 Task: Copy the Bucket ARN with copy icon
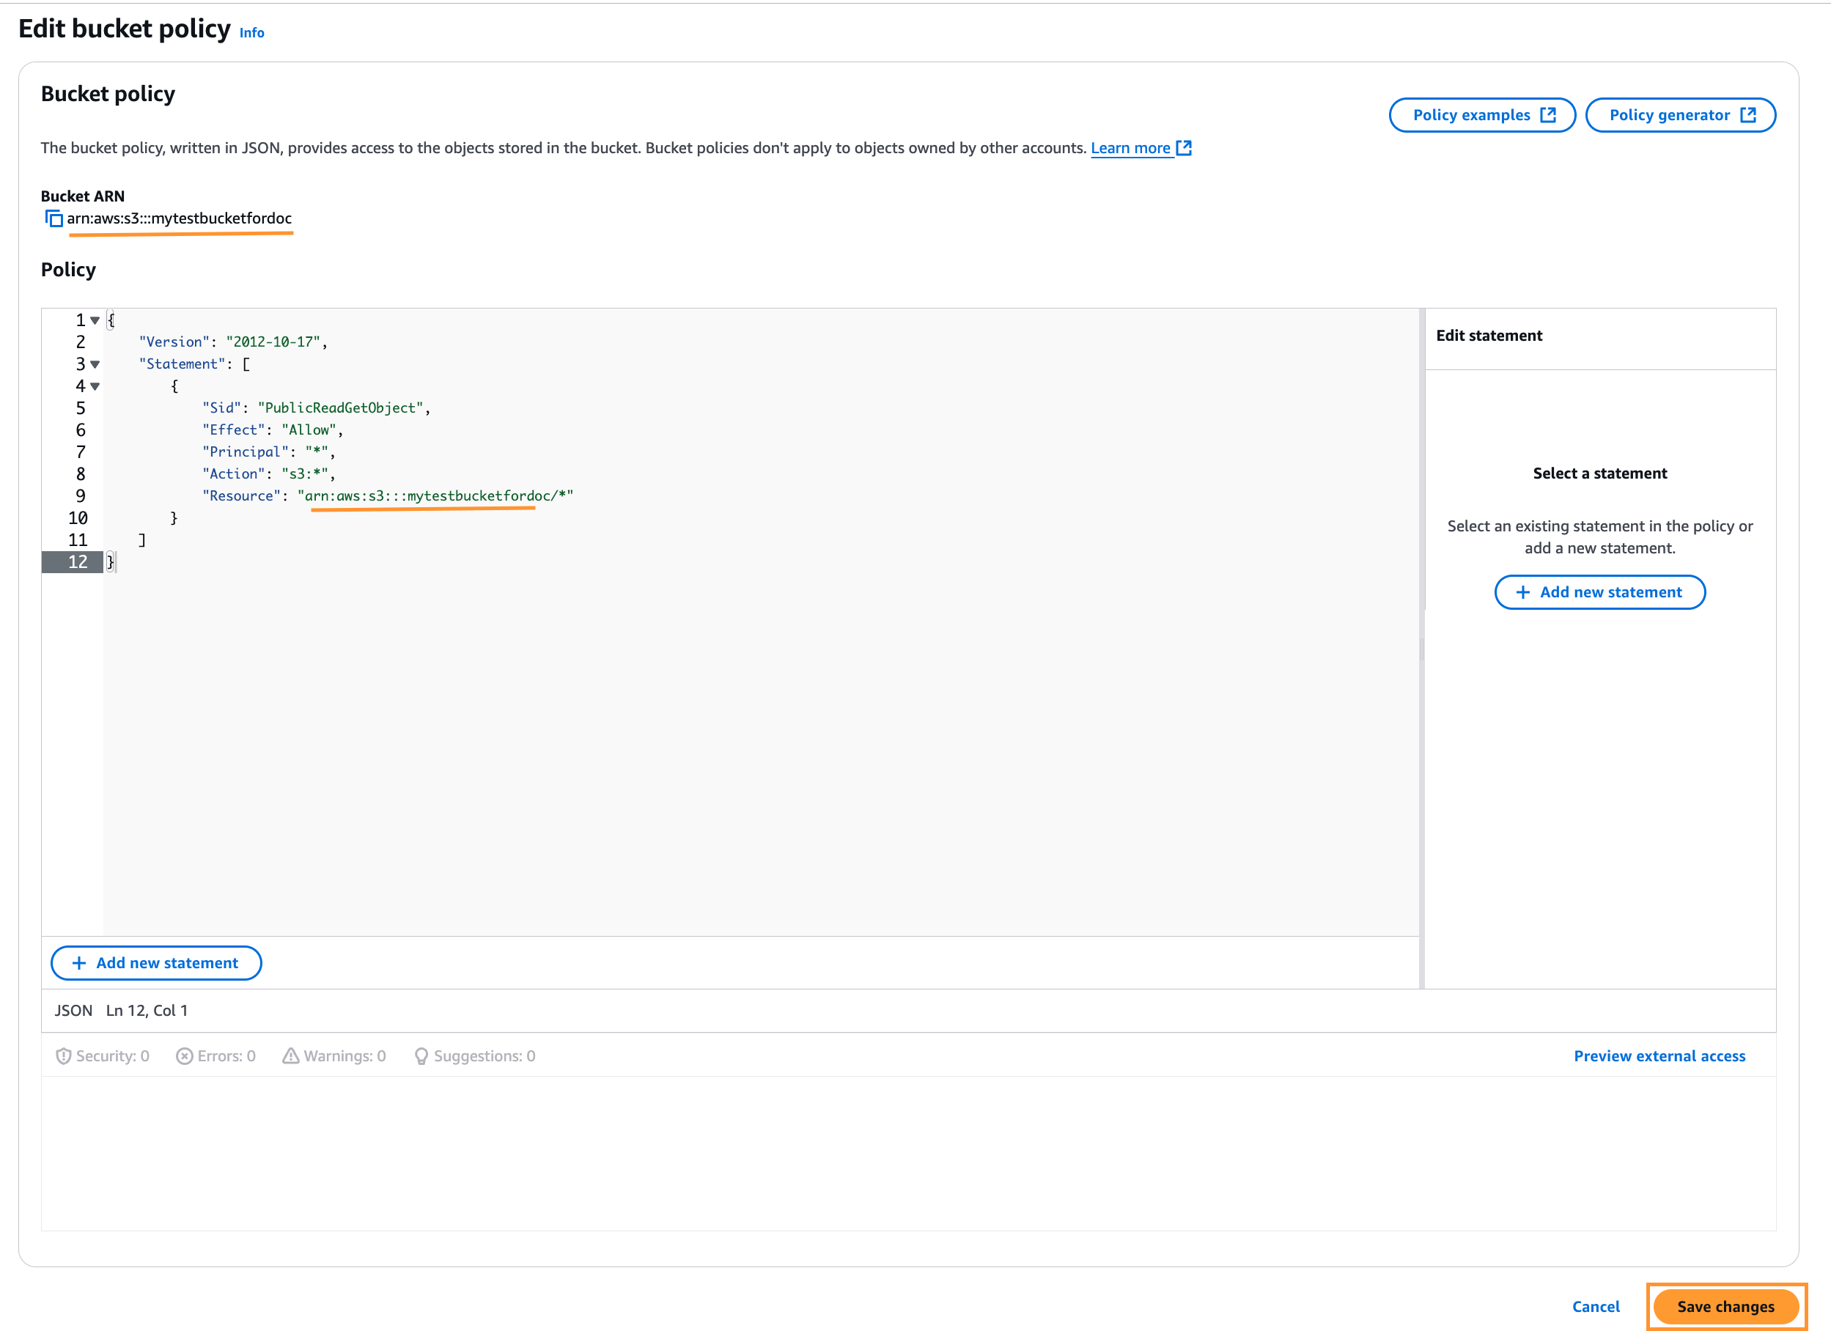(54, 218)
